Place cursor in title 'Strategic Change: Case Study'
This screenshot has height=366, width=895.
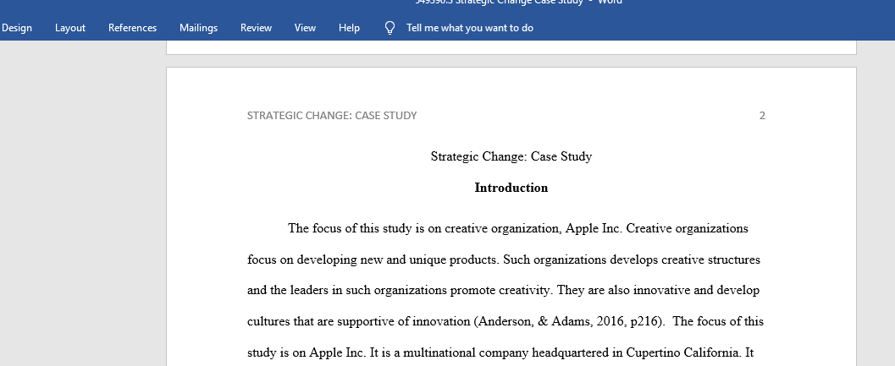(511, 156)
